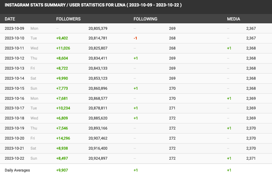272x178 pixels.
Task: Click media +1 change on 2023-10-19 row
Action: click(x=229, y=128)
